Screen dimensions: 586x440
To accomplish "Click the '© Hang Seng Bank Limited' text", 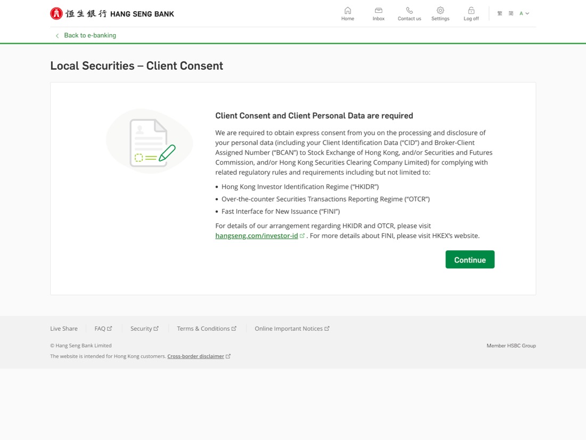I will point(81,346).
